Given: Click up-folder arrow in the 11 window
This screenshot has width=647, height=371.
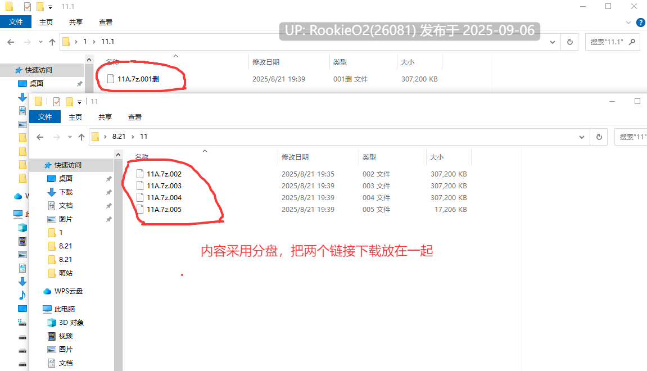Looking at the screenshot, I should (x=82, y=137).
